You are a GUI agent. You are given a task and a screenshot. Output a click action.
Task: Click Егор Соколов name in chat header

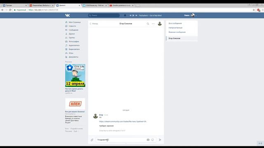point(126,24)
